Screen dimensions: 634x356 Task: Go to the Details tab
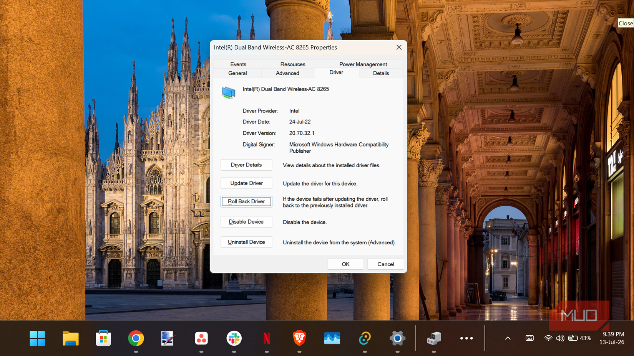[381, 73]
